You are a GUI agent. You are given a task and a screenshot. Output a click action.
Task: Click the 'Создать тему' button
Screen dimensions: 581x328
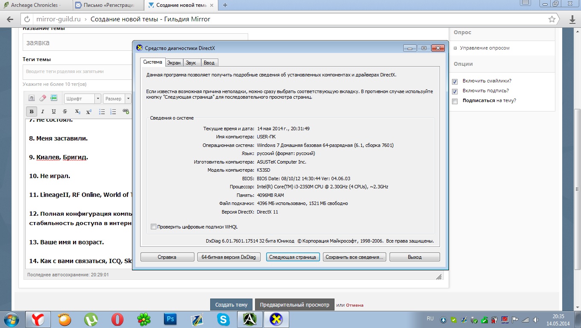coord(231,305)
